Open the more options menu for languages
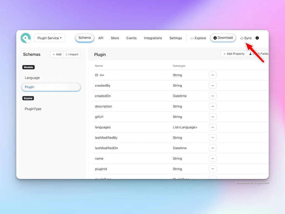 [x=213, y=127]
